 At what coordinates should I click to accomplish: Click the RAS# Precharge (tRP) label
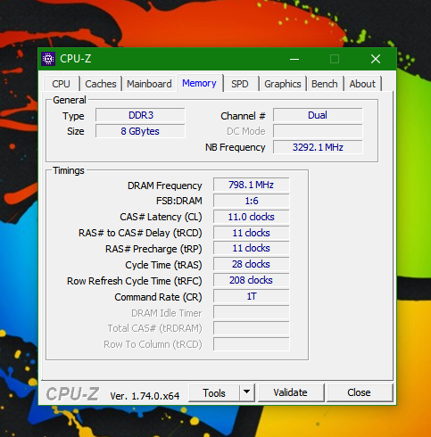click(153, 249)
